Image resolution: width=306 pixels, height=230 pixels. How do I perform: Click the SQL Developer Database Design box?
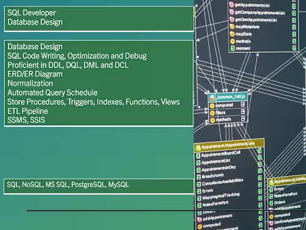(99, 19)
